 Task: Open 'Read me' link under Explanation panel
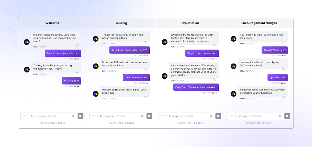coord(199,123)
